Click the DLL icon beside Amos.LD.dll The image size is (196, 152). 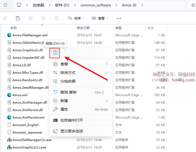pyautogui.click(x=9, y=65)
